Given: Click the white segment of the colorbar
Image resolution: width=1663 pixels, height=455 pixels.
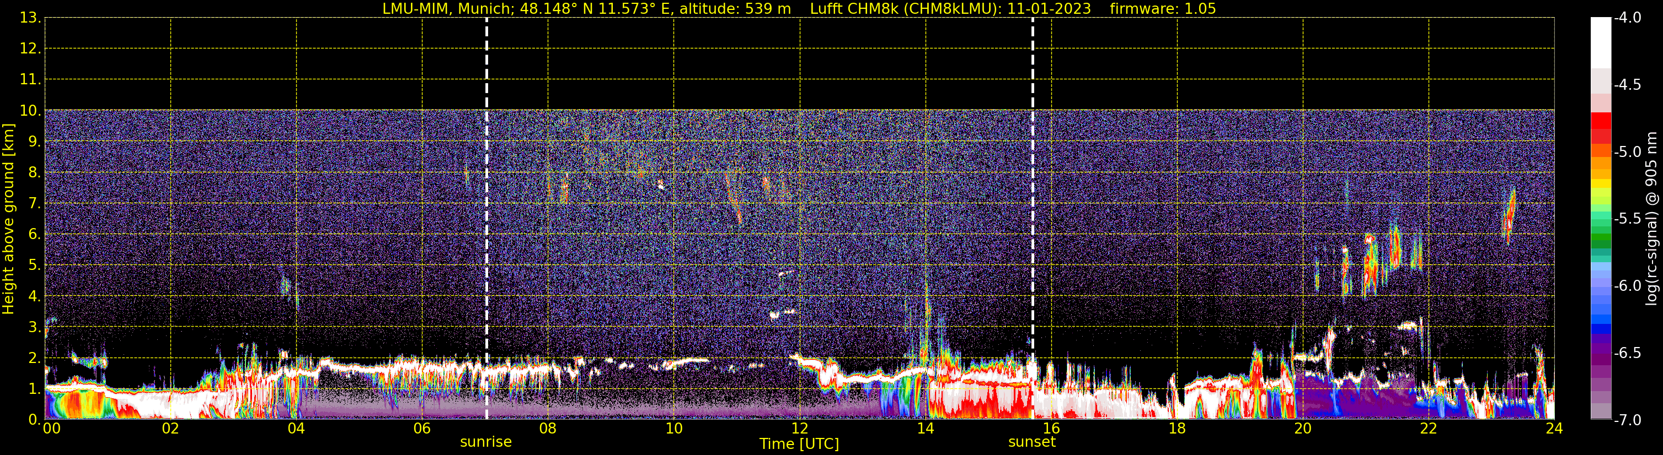Looking at the screenshot, I should 1601,42.
